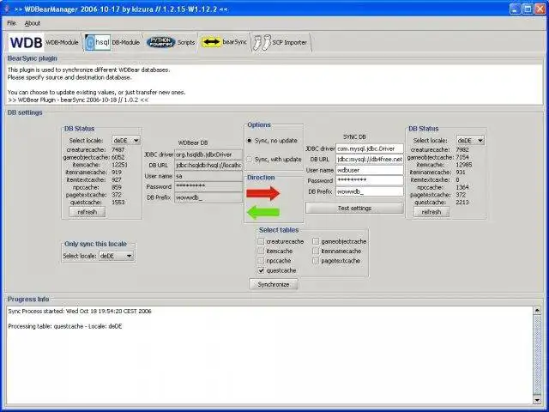The image size is (549, 412).
Task: Click the right itemcache count 12985
Action: pos(464,165)
